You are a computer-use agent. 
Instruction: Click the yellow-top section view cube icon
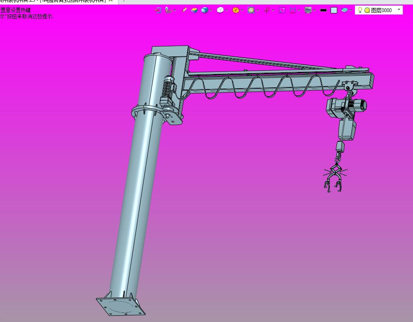tap(195, 10)
